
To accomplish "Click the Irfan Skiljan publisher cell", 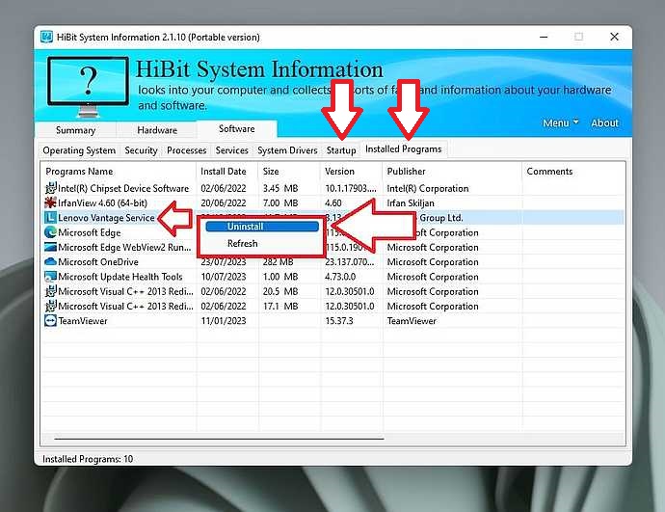I will point(411,202).
